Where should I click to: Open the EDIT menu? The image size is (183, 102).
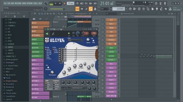(9, 3)
